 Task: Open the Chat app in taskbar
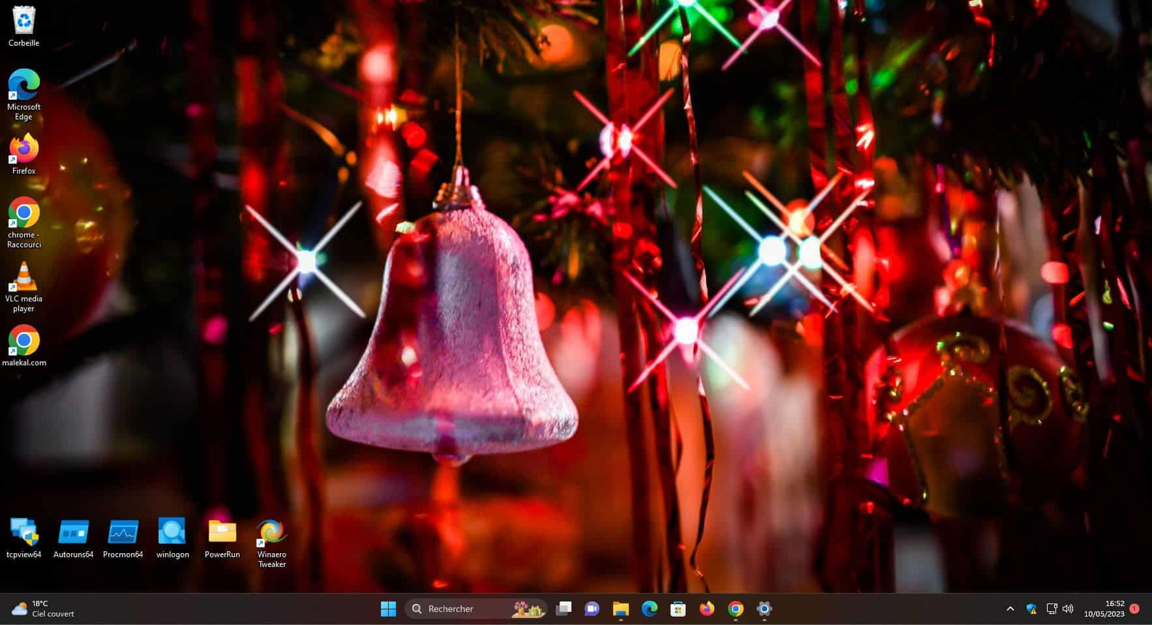pos(592,609)
